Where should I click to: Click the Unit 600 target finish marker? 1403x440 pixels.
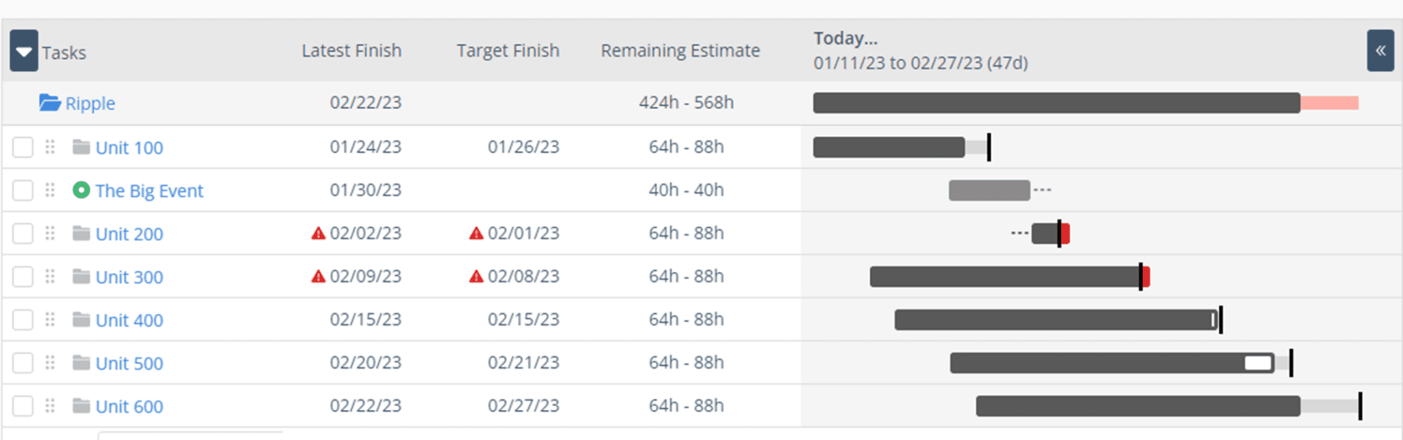coord(1360,406)
